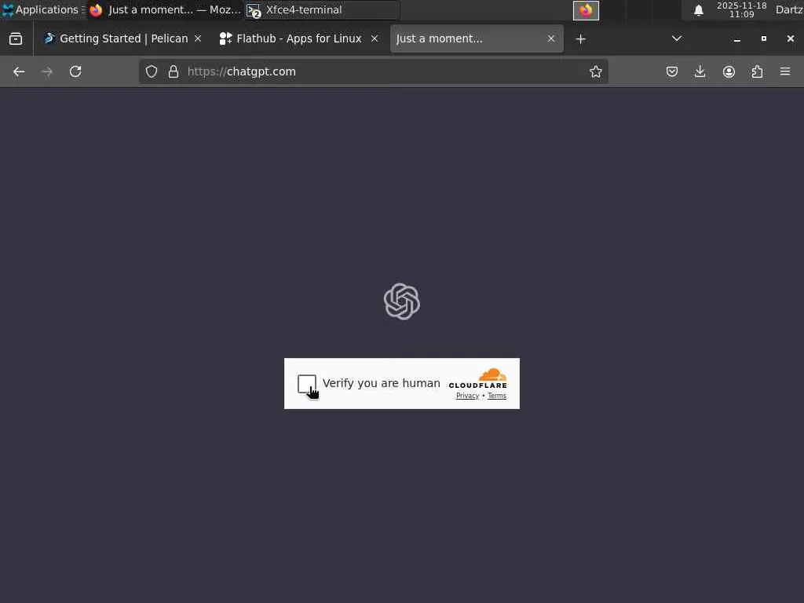Viewport: 804px width, 603px height.
Task: Open tracking protection shield info
Action: (x=152, y=71)
